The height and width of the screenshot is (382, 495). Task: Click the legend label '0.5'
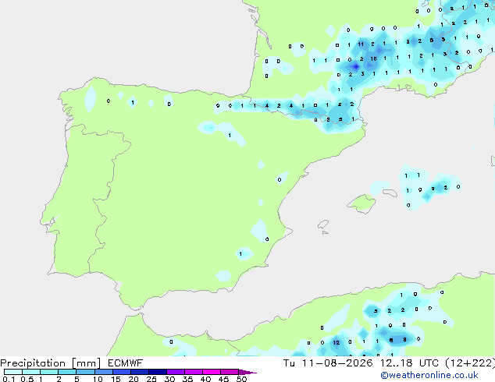point(27,379)
